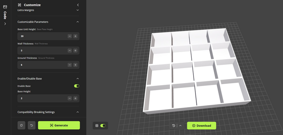Expand the history chevron-up arrow
Viewport: 283px width, 135px height.
(180, 126)
